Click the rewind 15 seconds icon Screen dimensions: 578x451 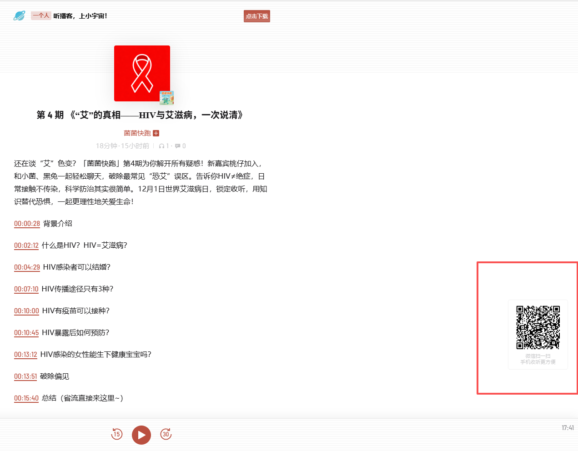click(117, 435)
